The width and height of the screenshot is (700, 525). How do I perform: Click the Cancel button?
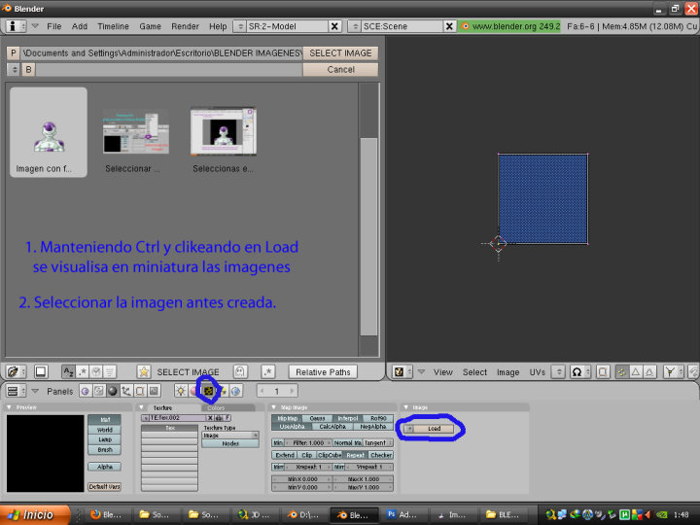[x=340, y=70]
